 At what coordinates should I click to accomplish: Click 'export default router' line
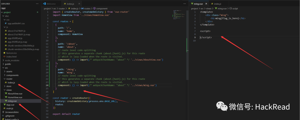coord(66,114)
